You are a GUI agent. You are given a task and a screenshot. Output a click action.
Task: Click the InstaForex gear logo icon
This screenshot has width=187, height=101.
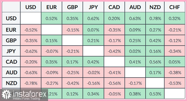point(6,94)
